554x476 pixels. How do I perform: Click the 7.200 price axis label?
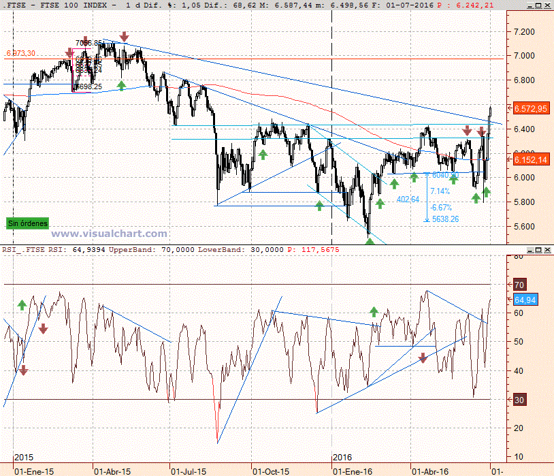coord(524,32)
